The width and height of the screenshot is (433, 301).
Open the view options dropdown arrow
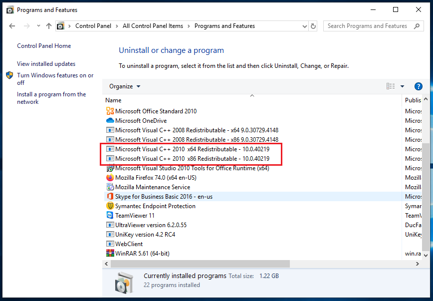pos(403,86)
